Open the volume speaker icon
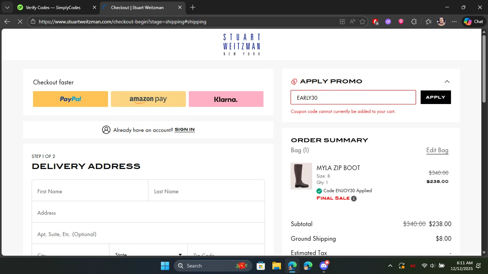The image size is (488, 274). click(x=433, y=266)
